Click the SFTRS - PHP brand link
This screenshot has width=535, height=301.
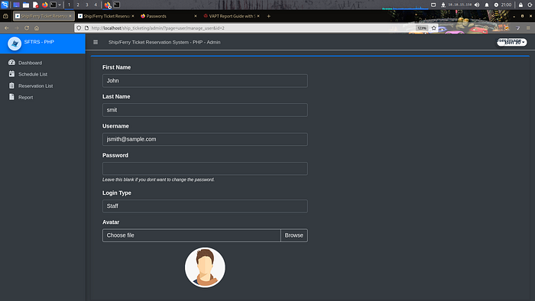(x=39, y=42)
